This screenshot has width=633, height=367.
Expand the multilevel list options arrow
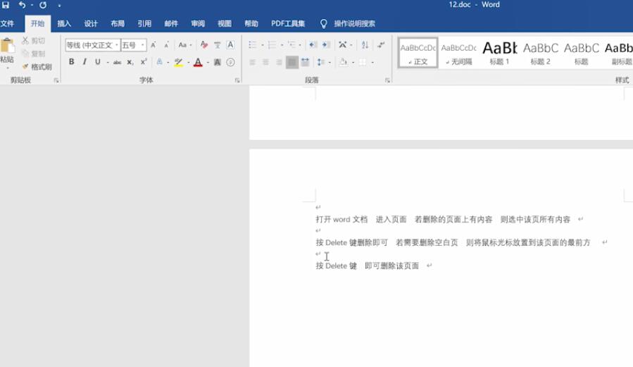(300, 45)
